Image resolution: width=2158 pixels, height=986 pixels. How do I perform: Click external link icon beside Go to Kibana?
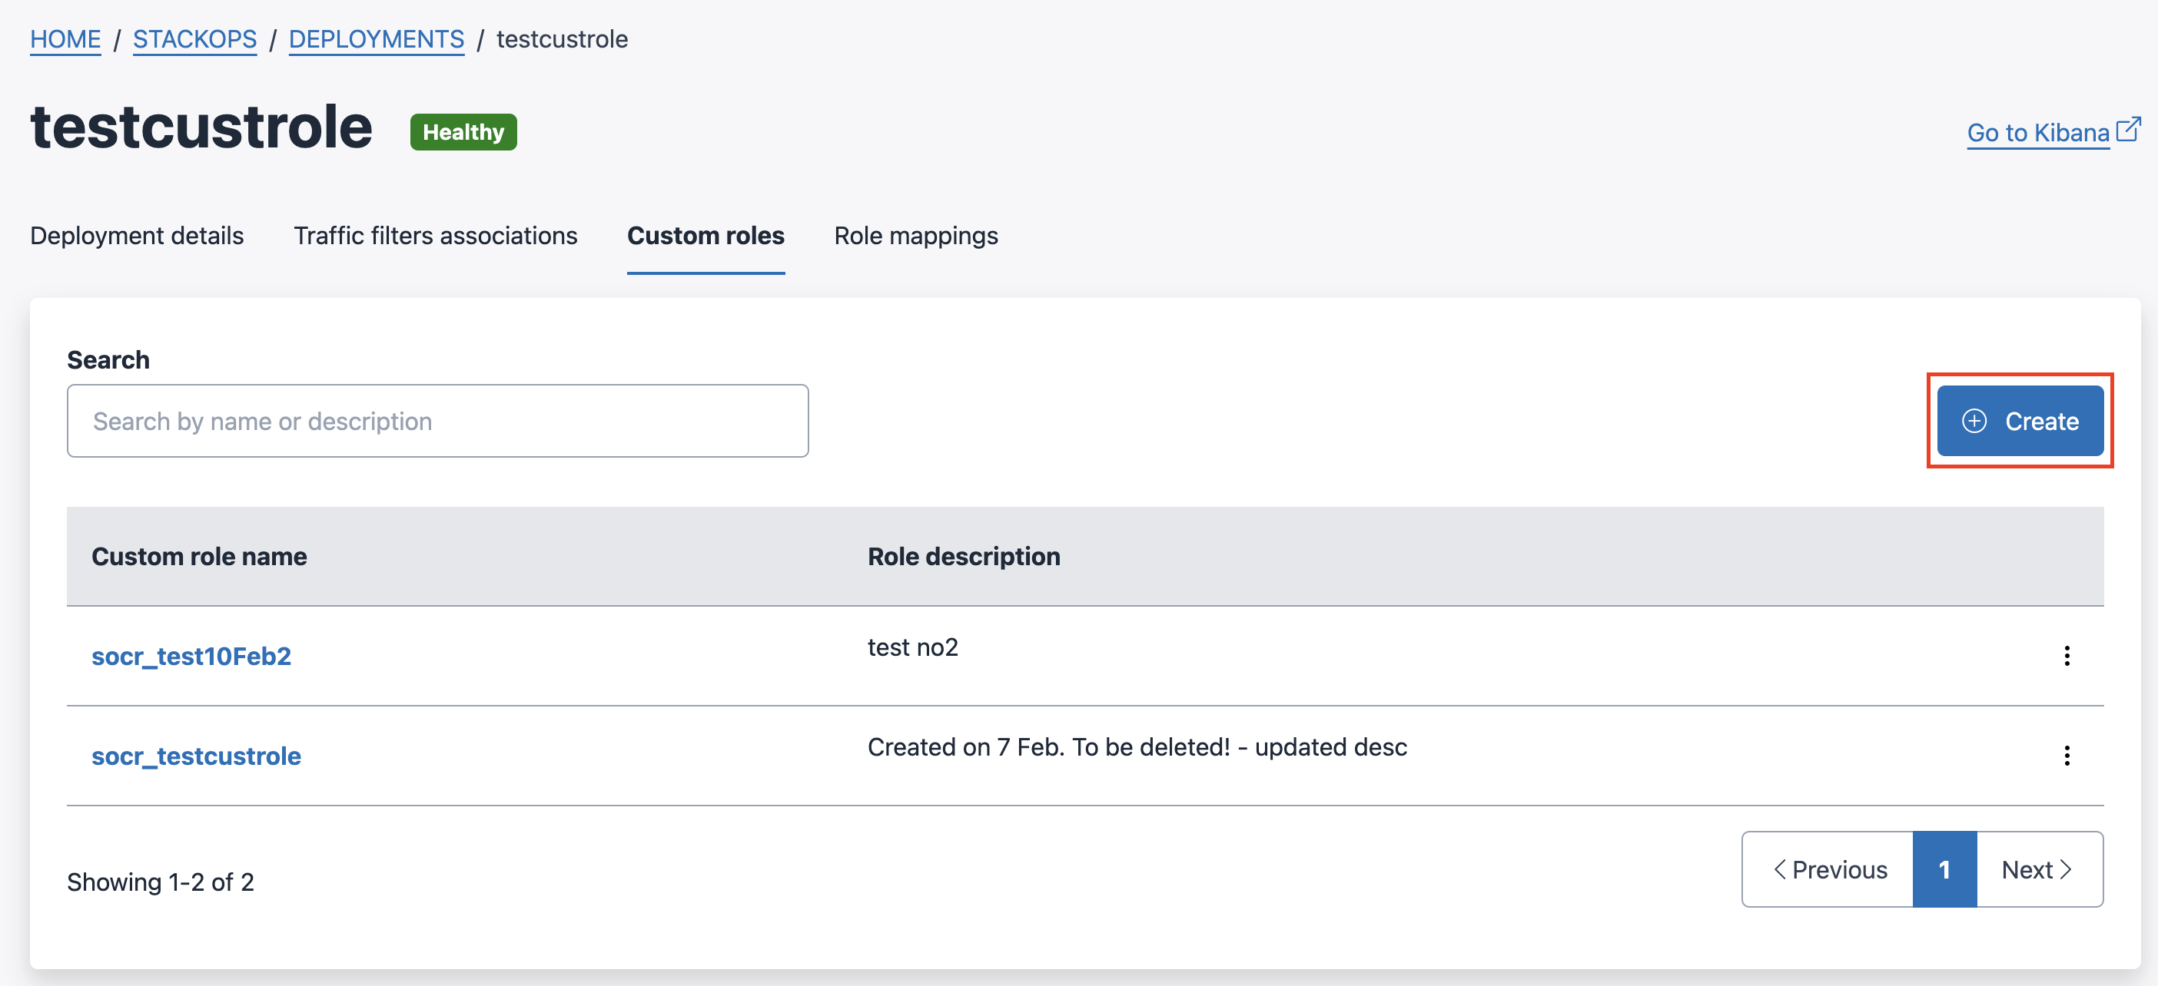point(2128,131)
